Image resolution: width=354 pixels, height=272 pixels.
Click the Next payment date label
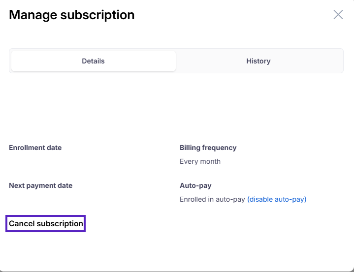coord(41,185)
